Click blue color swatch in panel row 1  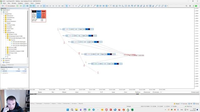click(87, 29)
